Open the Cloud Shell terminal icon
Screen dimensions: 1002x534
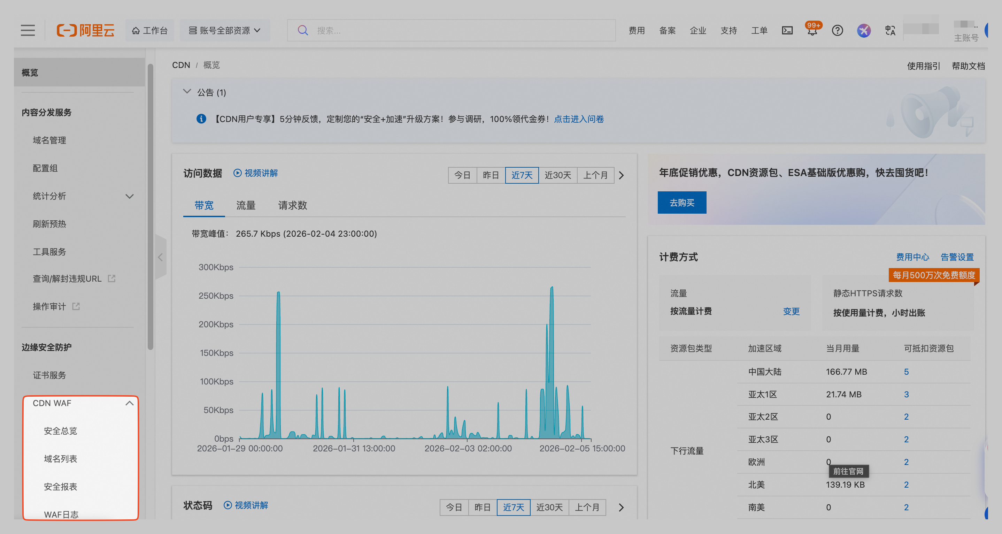787,30
